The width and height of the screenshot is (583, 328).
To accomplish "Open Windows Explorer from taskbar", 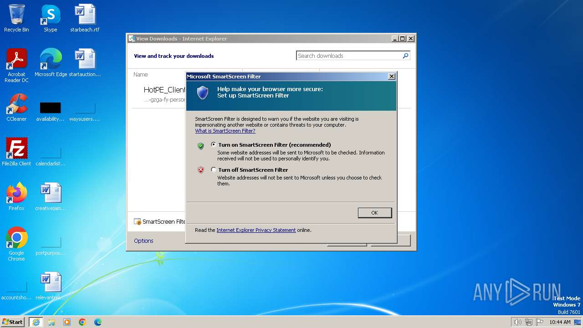I will click(51, 322).
